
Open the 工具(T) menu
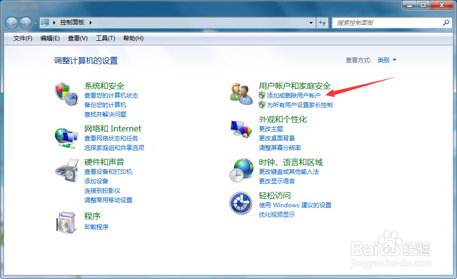[105, 38]
